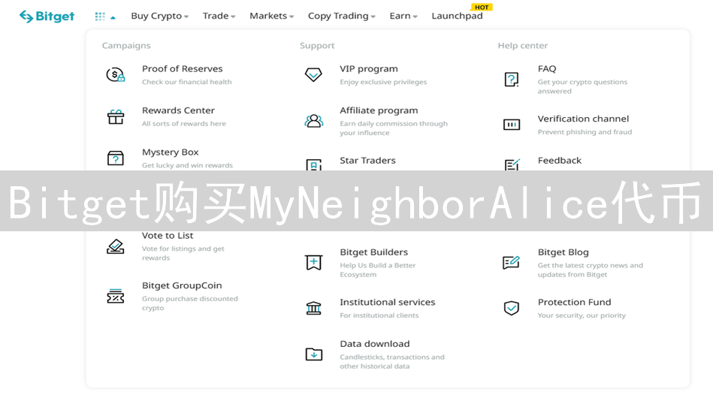This screenshot has height=401, width=713.
Task: Click the Rewards Center gift icon
Action: (116, 117)
